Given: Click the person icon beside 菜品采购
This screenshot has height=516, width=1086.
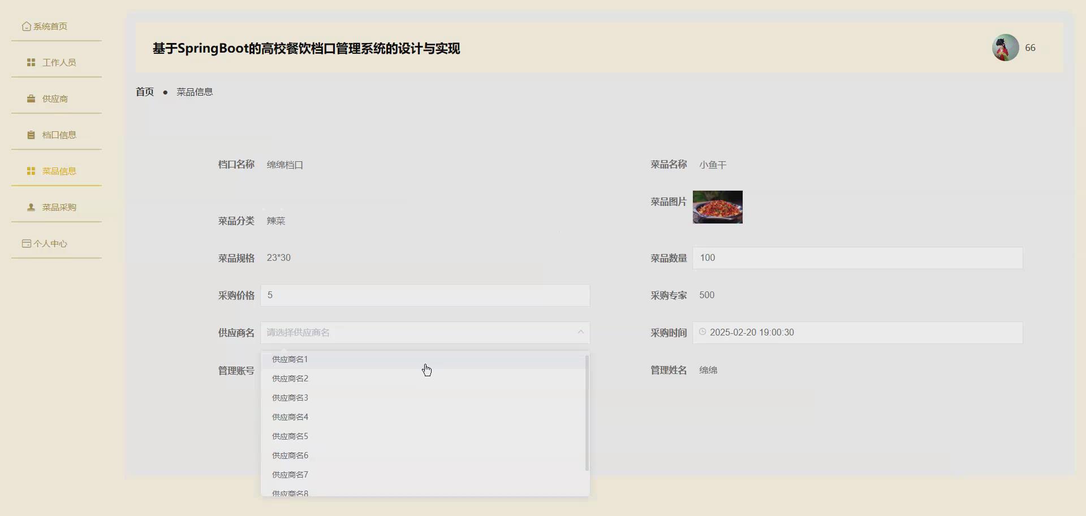Looking at the screenshot, I should click(31, 207).
